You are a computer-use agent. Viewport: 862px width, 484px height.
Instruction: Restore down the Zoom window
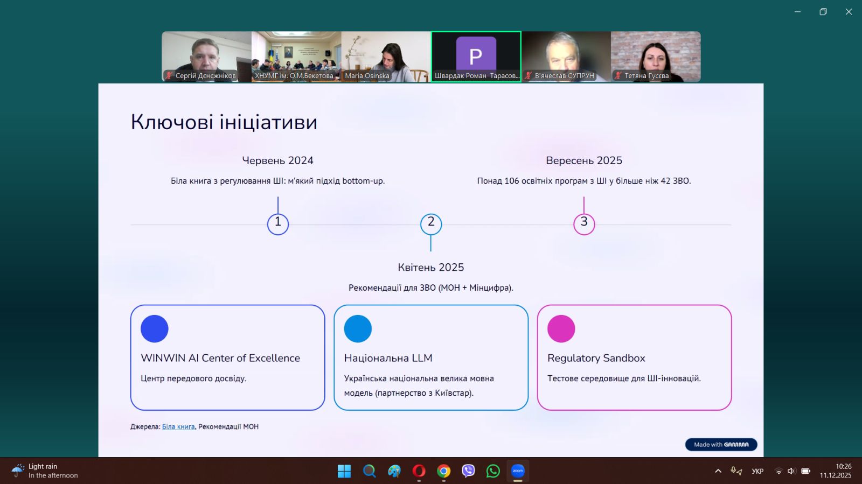823,12
